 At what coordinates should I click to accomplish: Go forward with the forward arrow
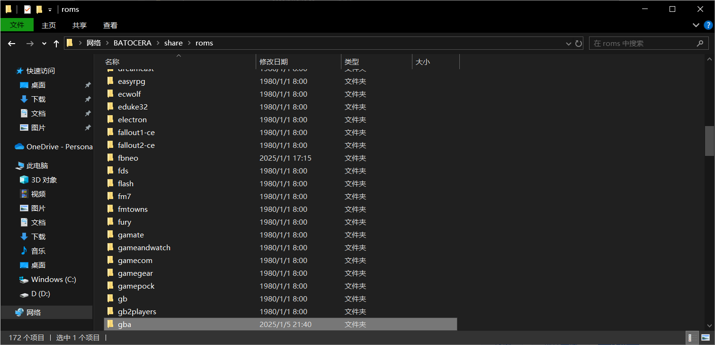click(x=30, y=43)
